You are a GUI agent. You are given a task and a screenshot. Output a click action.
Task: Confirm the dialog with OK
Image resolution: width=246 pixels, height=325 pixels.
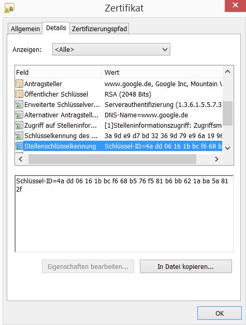220,313
